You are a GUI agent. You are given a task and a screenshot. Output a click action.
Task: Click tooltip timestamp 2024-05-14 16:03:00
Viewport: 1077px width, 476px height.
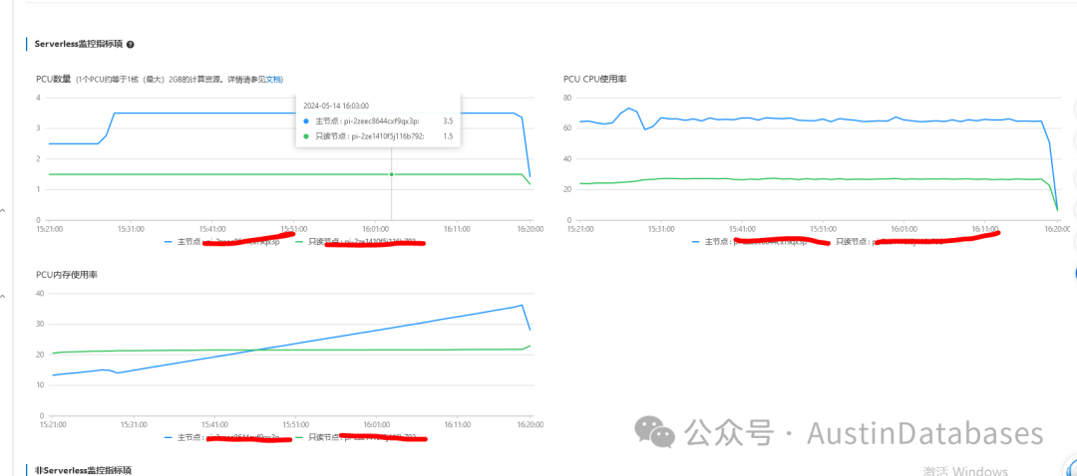pyautogui.click(x=336, y=106)
